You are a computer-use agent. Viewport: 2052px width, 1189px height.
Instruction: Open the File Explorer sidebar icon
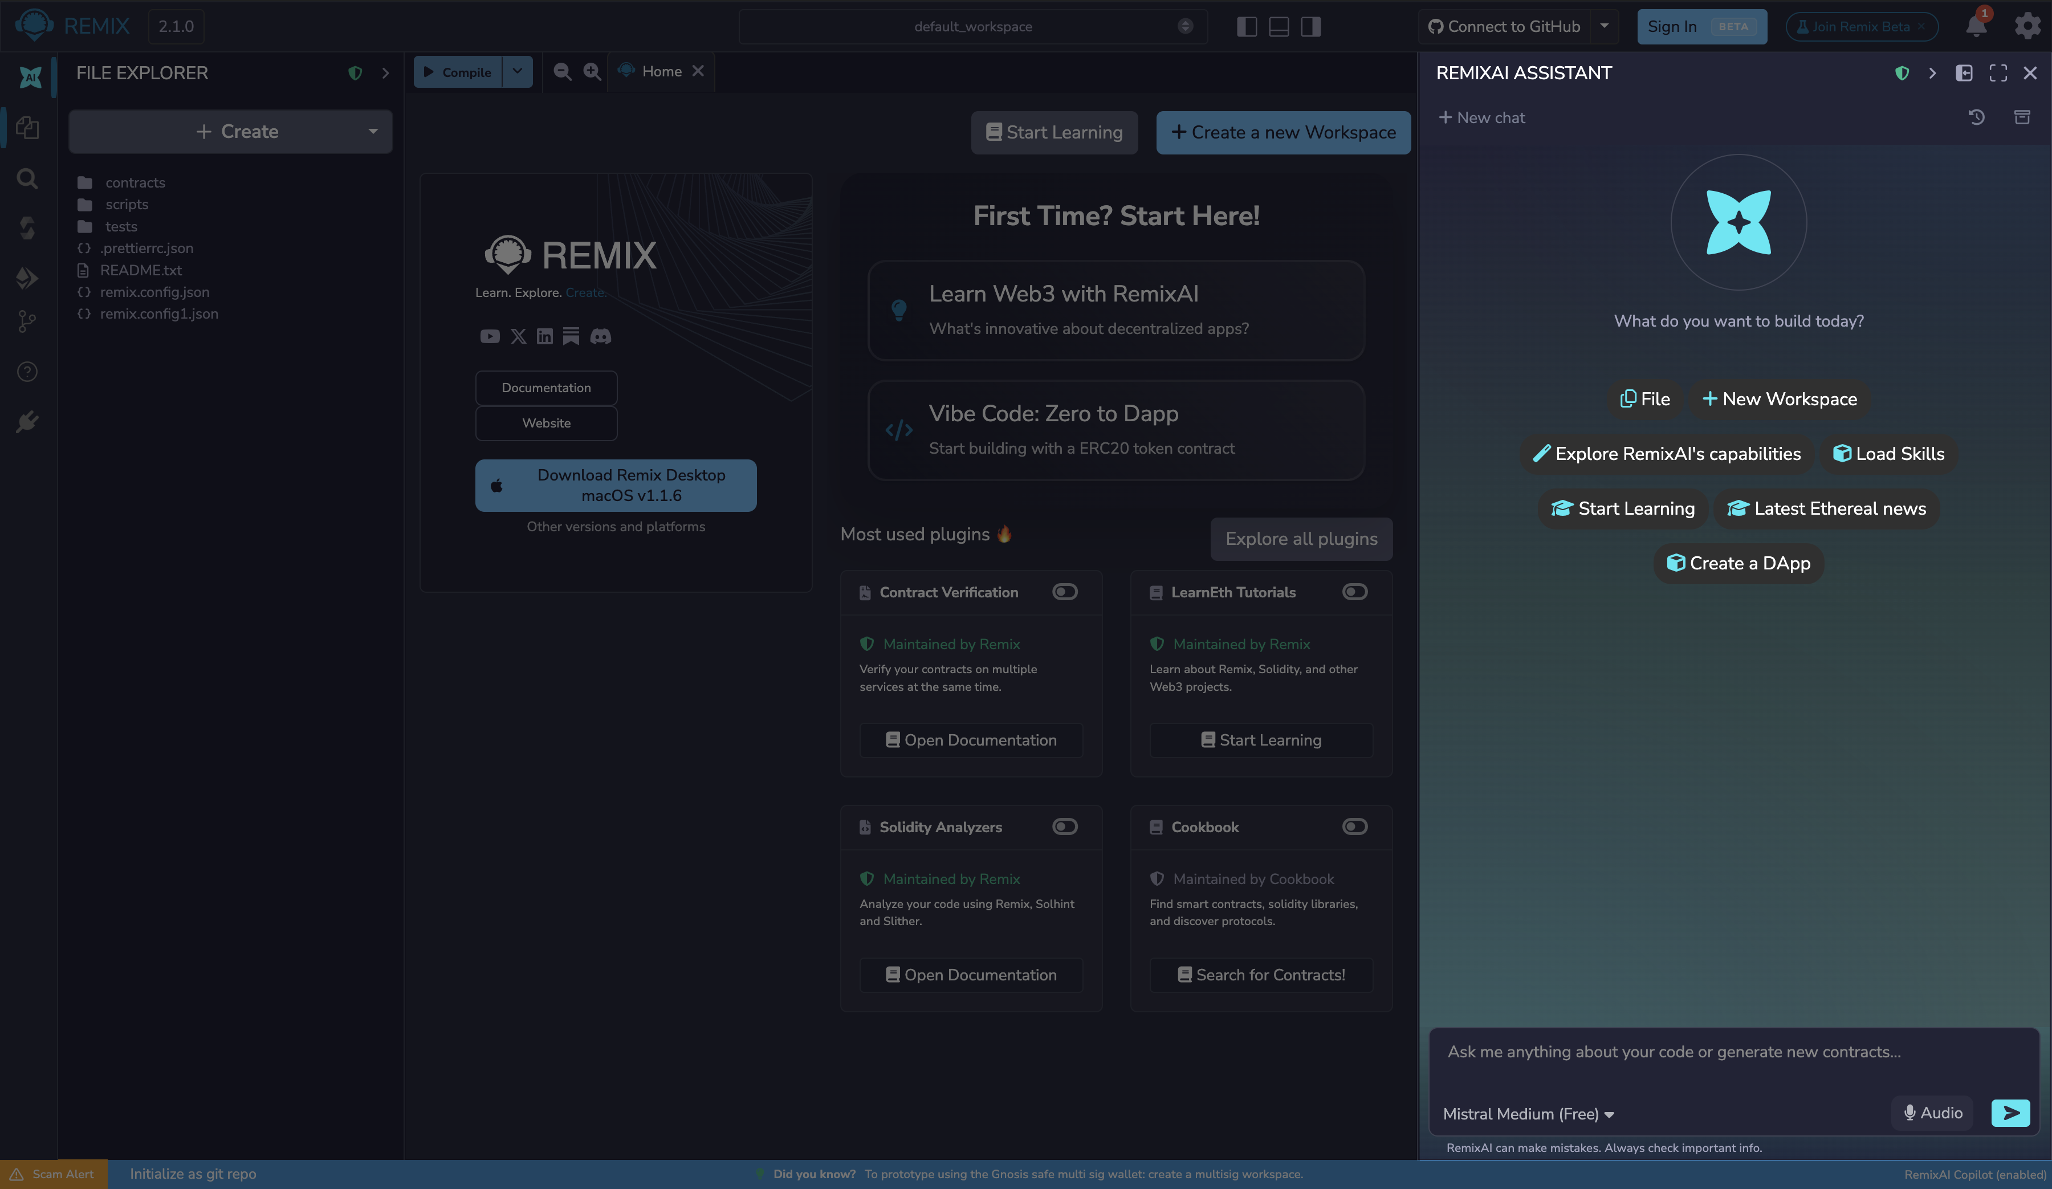28,128
